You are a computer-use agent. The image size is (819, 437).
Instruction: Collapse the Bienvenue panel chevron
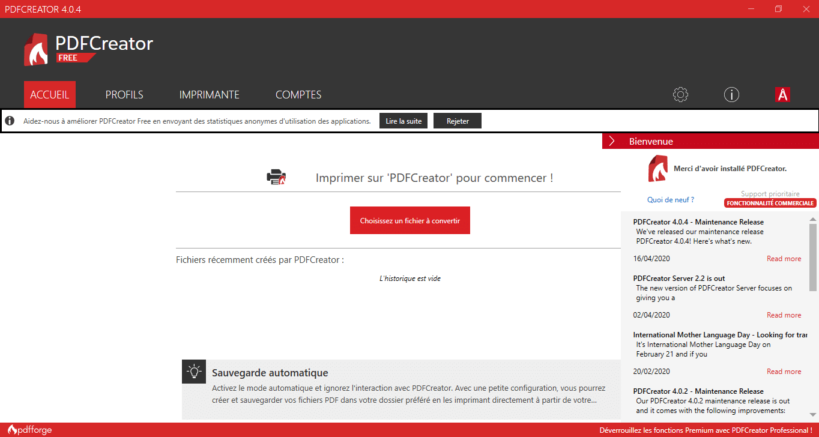pyautogui.click(x=612, y=141)
